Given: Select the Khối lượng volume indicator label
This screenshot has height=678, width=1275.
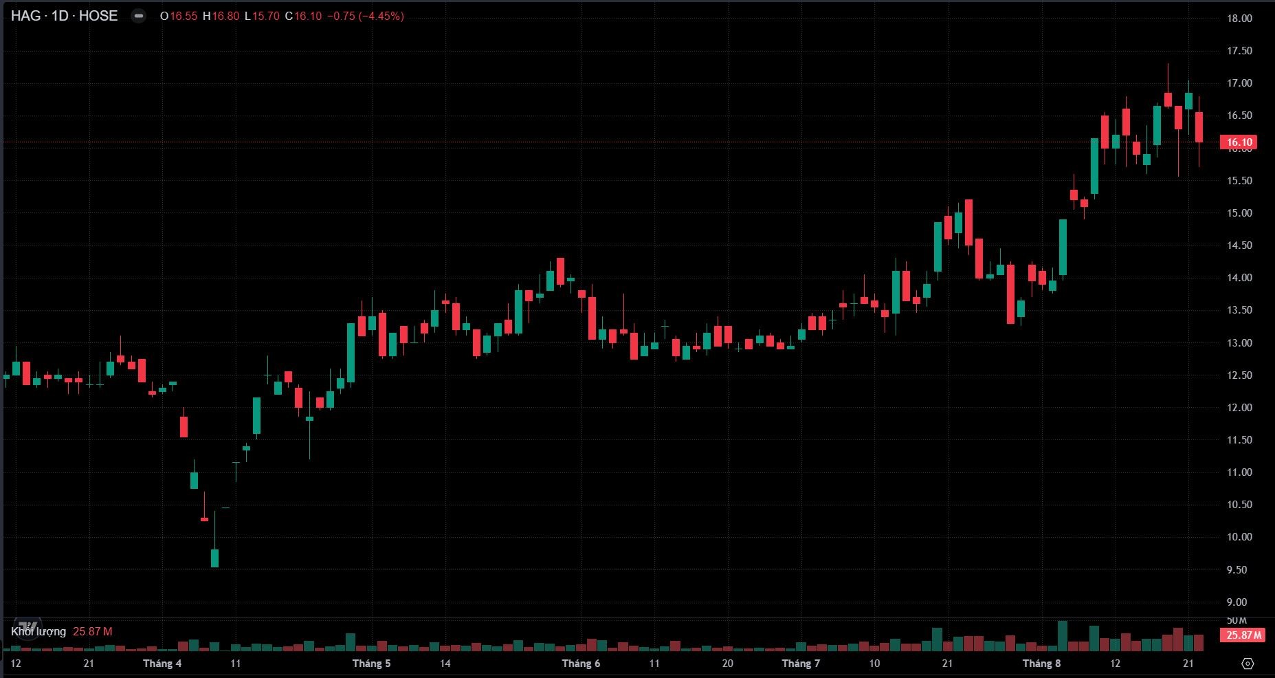Looking at the screenshot, I should [38, 631].
